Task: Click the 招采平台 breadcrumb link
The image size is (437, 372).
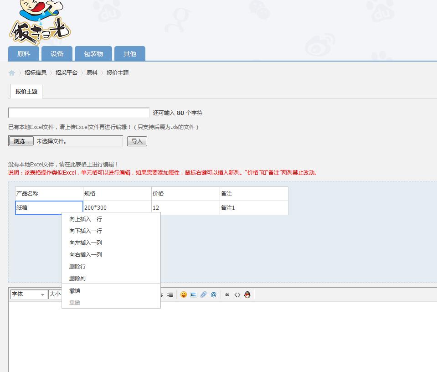Action: (x=67, y=73)
